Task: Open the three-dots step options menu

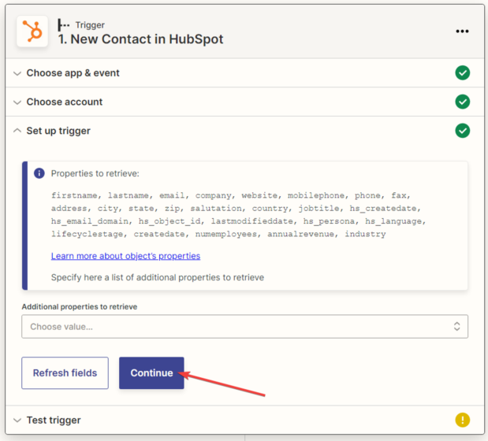Action: pos(462,31)
